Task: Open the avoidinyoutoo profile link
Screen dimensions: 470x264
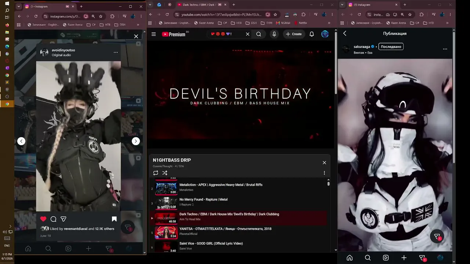Action: coord(63,50)
